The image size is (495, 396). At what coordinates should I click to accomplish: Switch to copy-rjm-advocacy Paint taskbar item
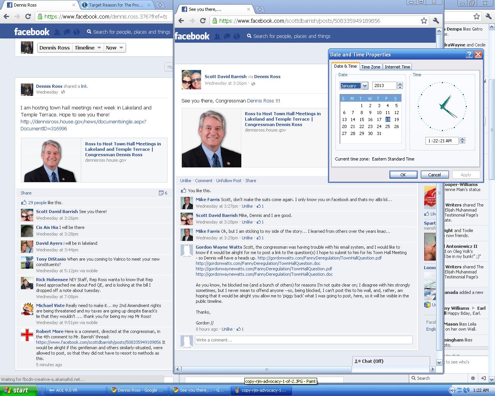pyautogui.click(x=261, y=390)
